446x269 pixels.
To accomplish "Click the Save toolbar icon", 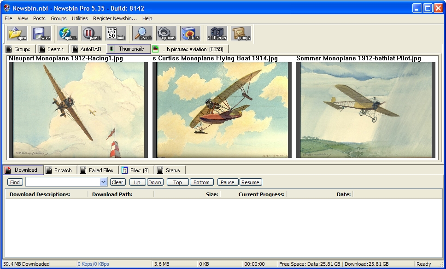I will tap(41, 33).
